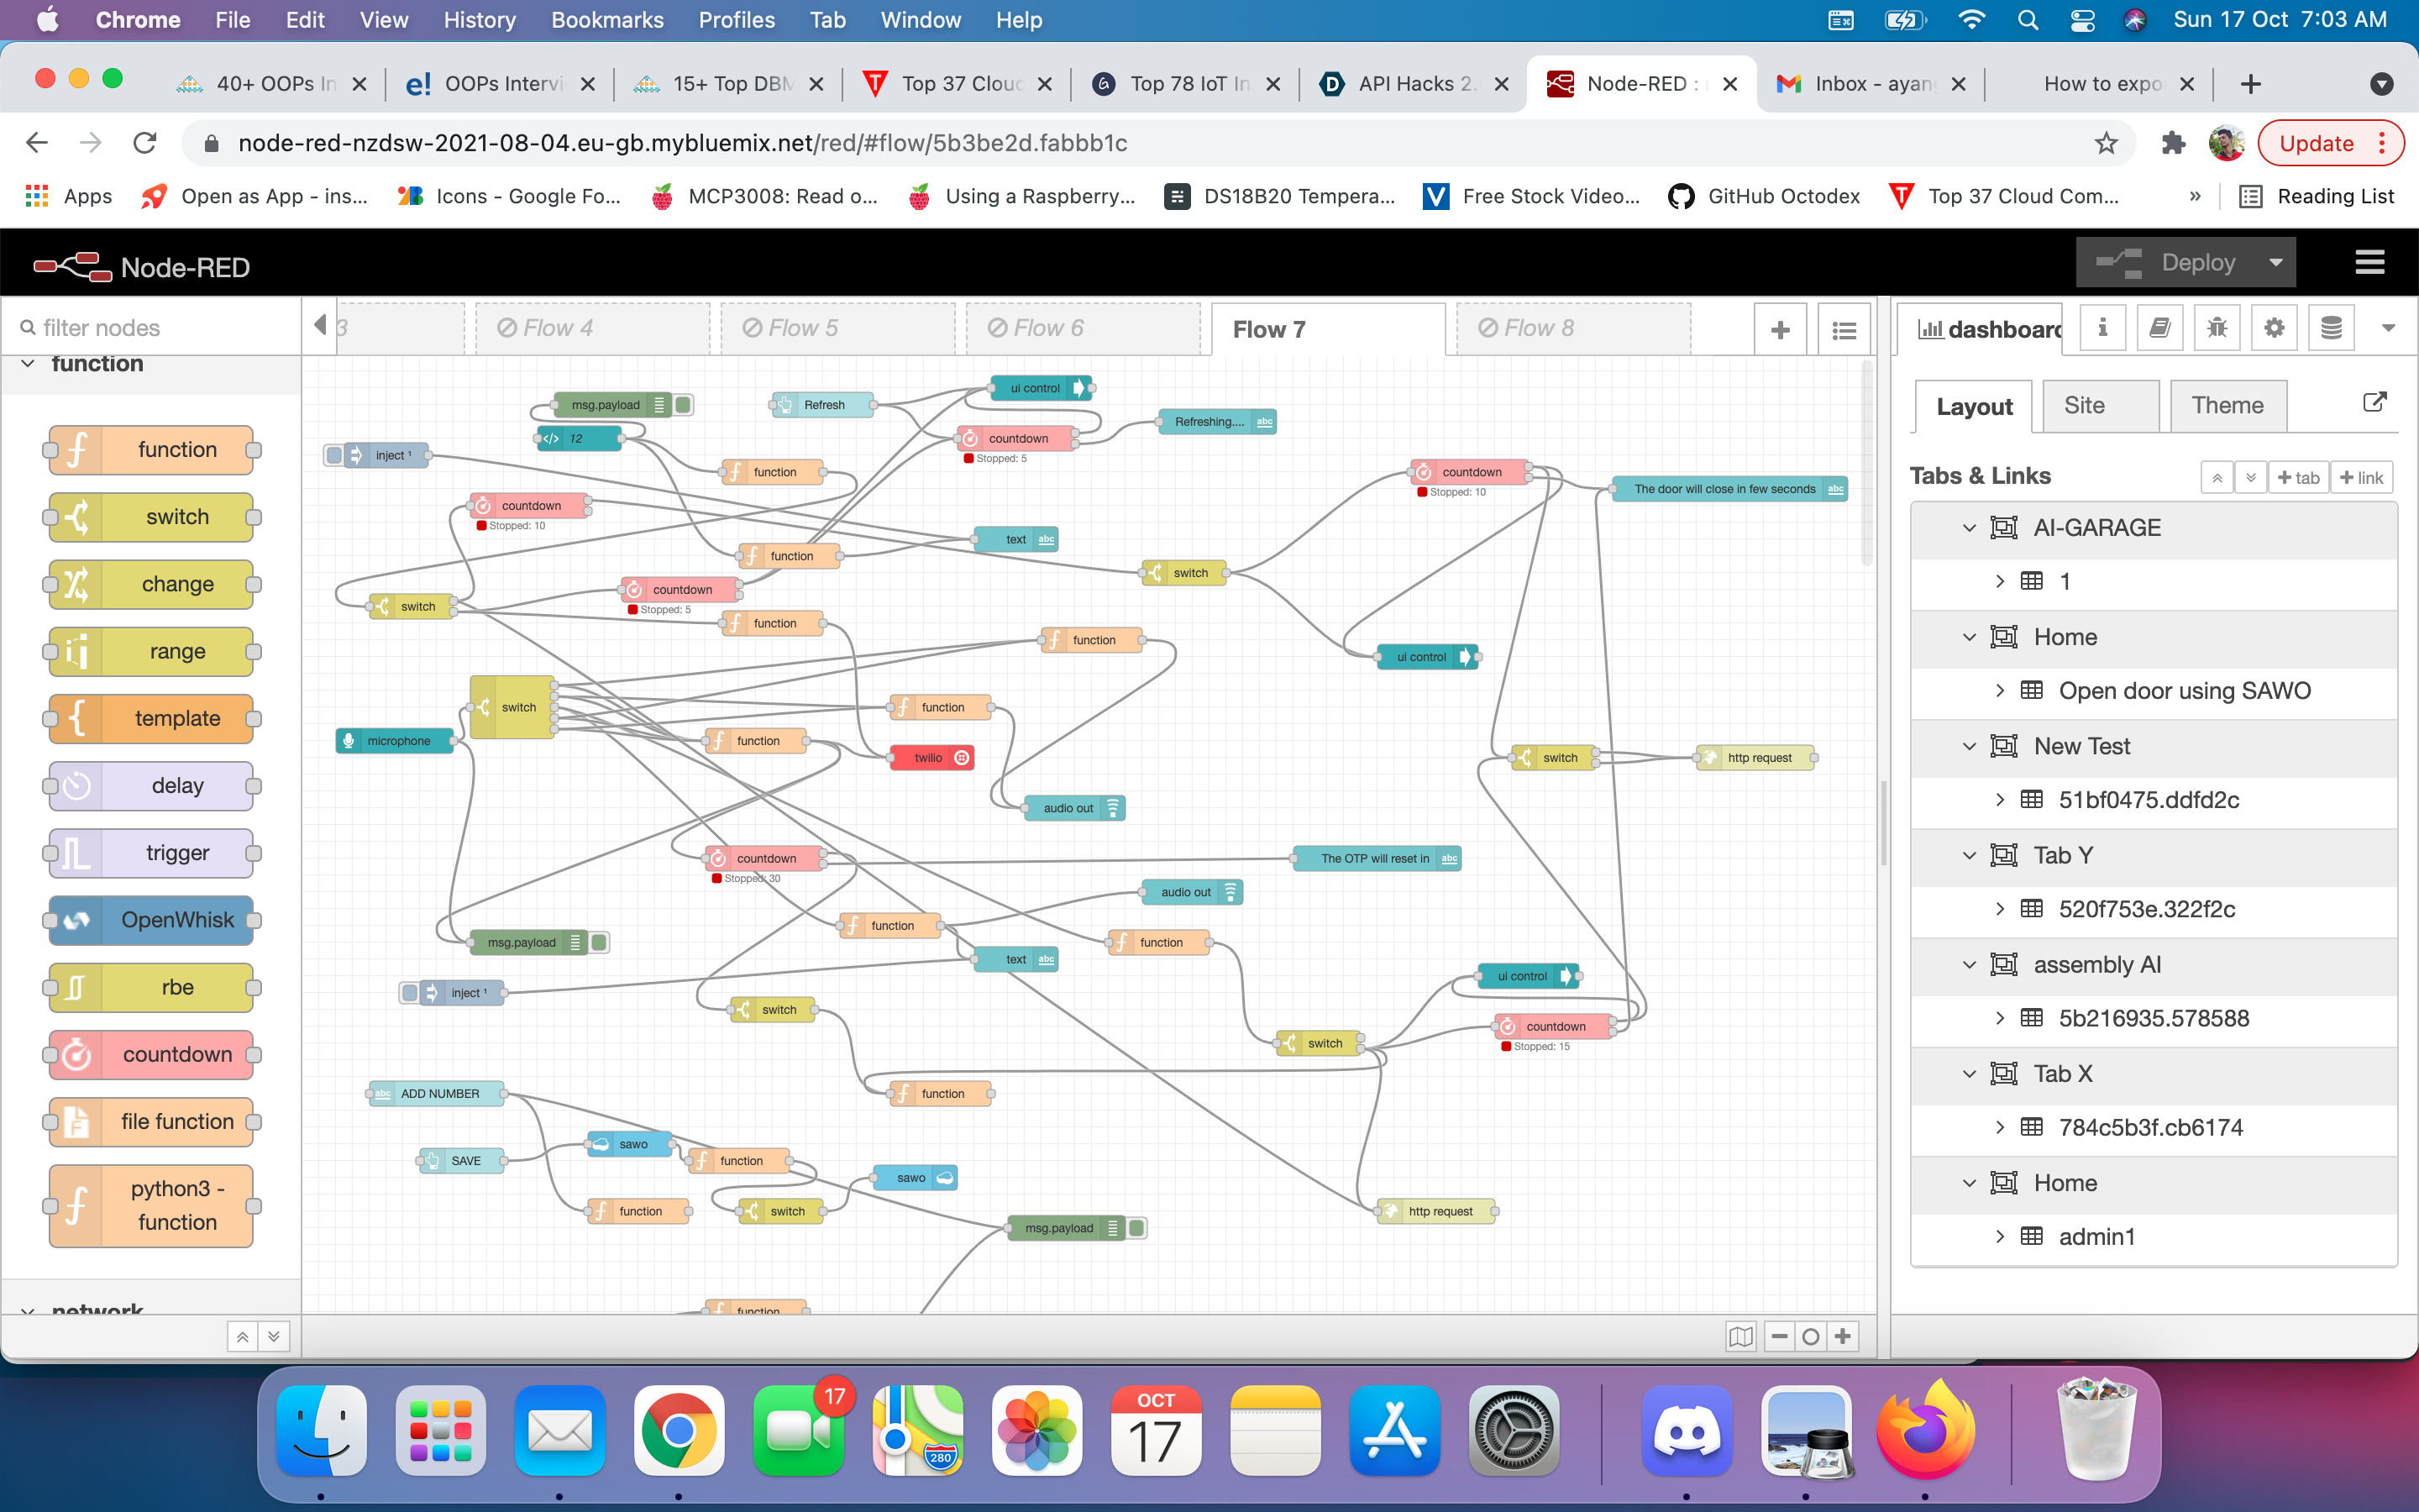Click the add link button
Screen dimensions: 2419x1512
[x=2361, y=478]
